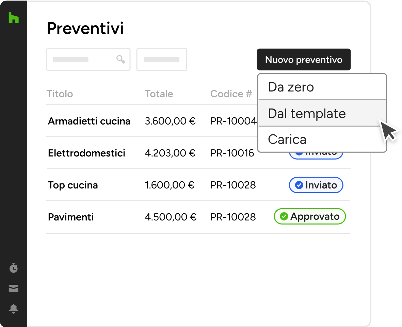This screenshot has height=327, width=402.
Task: Open the timer icon in sidebar
Action: pos(14,268)
